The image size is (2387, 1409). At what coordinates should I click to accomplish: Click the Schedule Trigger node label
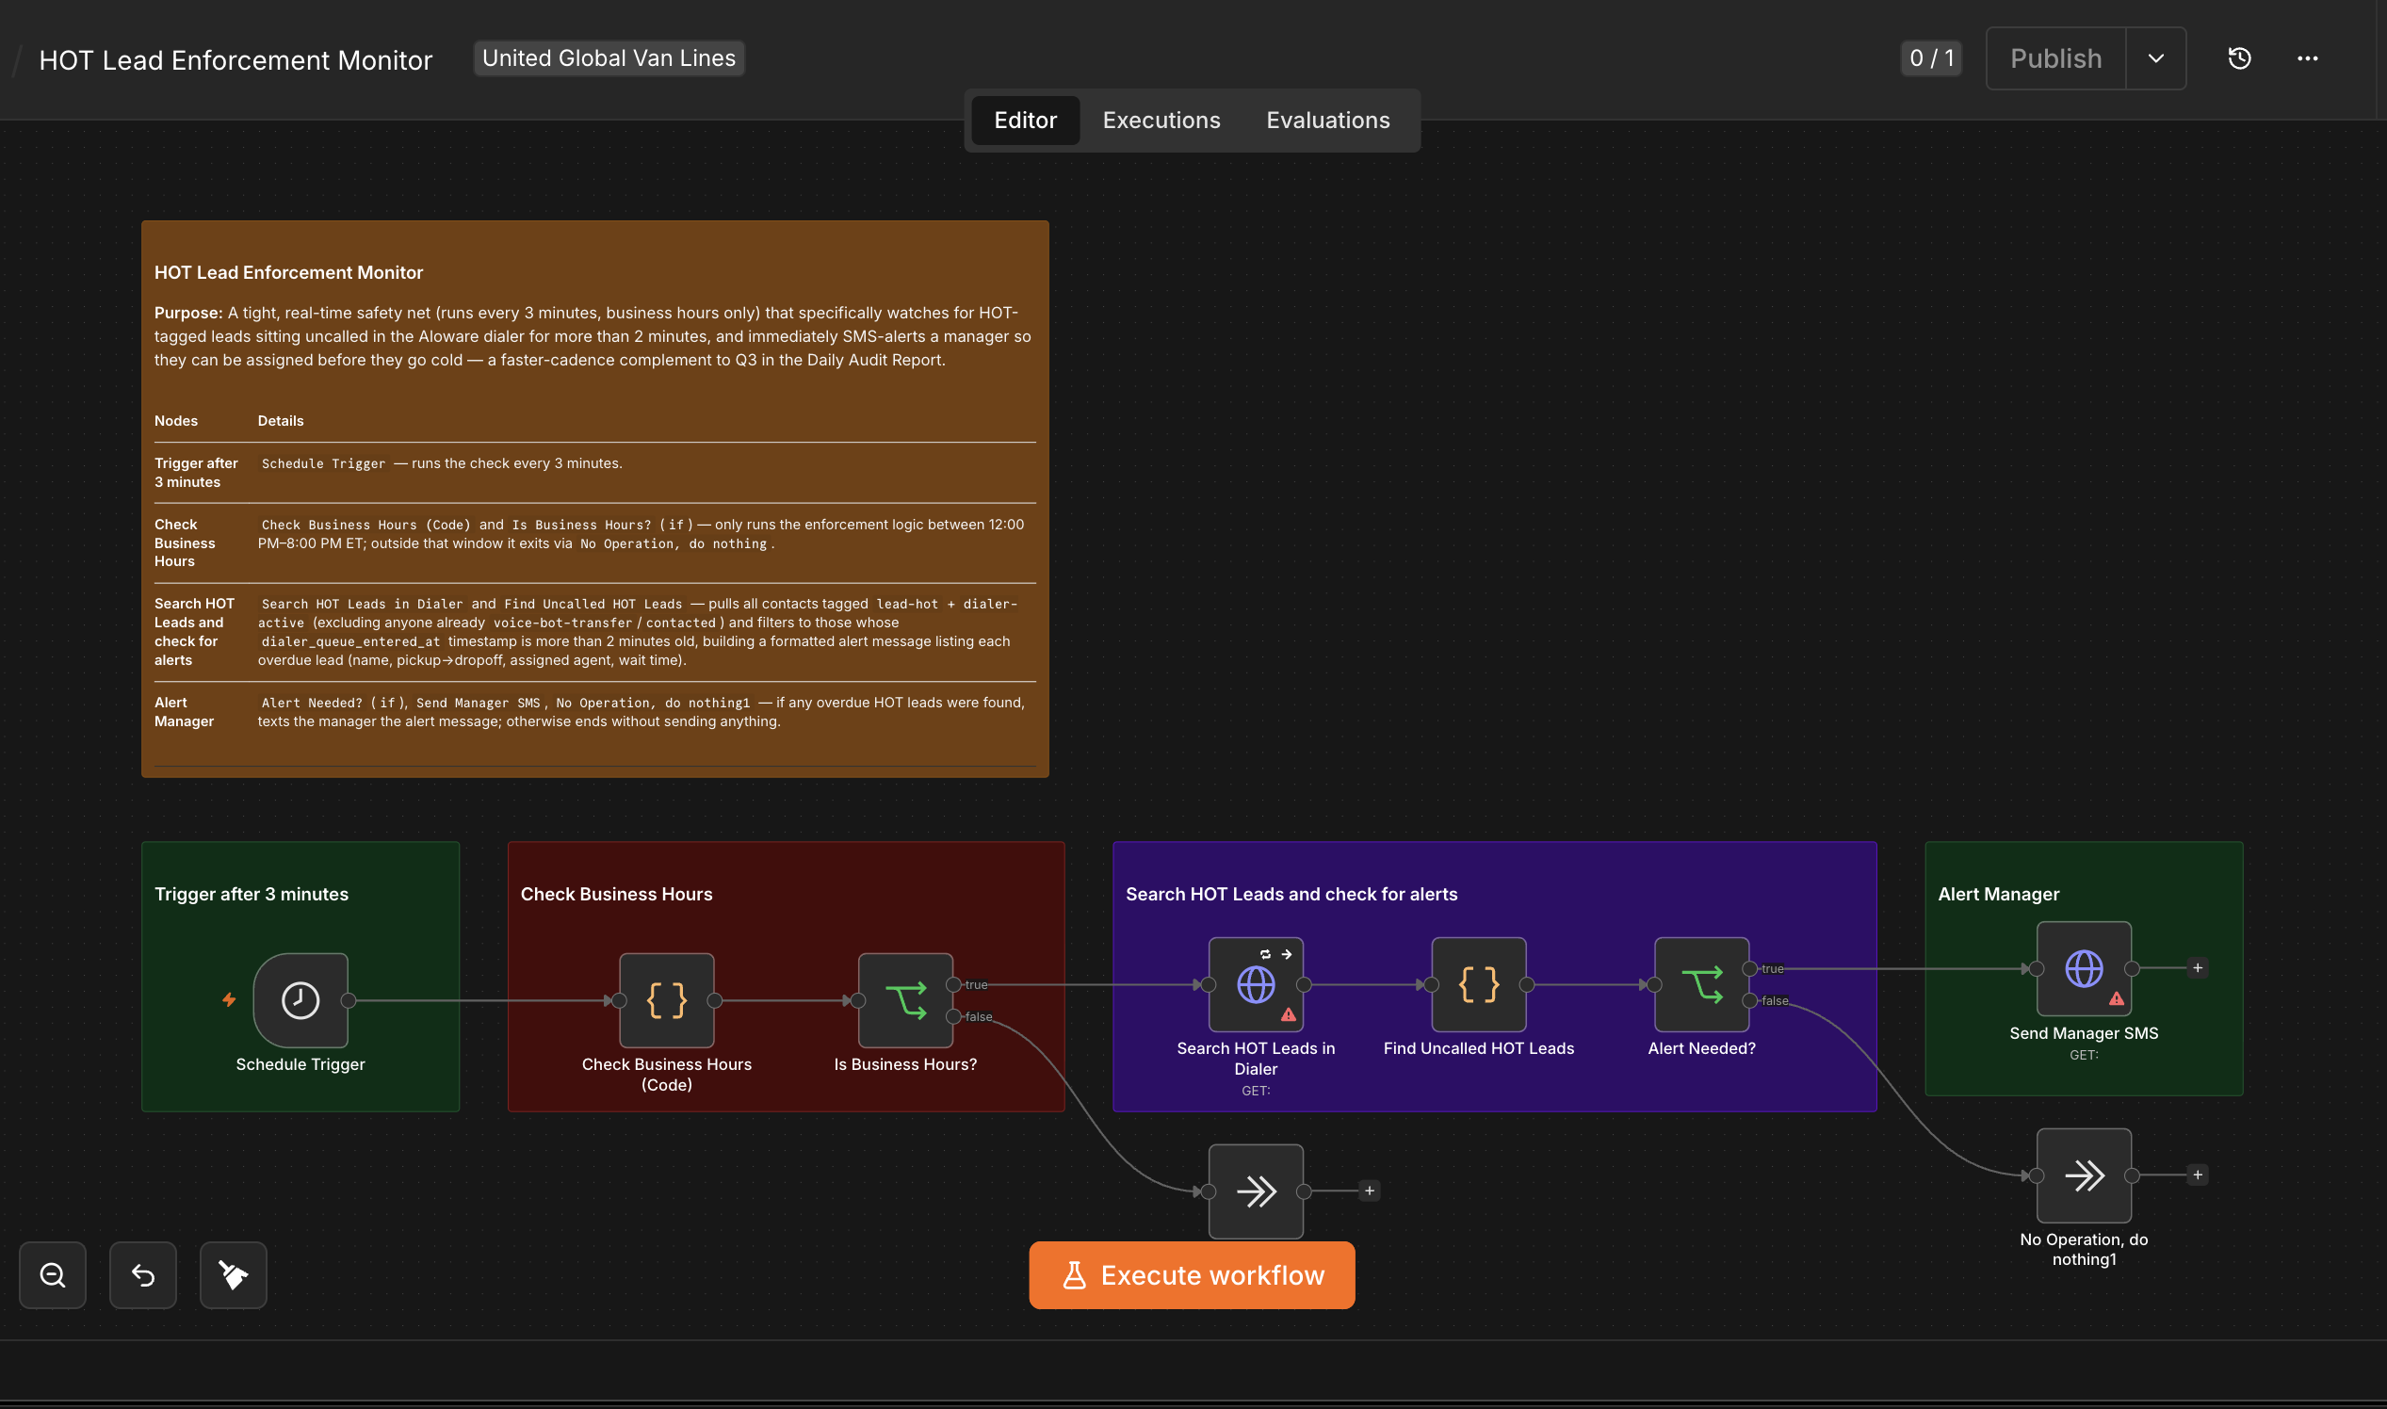pyautogui.click(x=300, y=1064)
